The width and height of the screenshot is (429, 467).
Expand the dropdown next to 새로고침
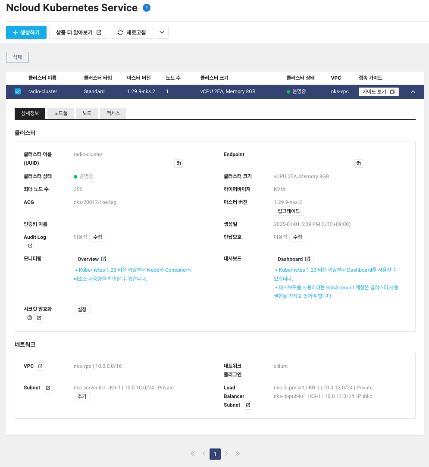(162, 32)
